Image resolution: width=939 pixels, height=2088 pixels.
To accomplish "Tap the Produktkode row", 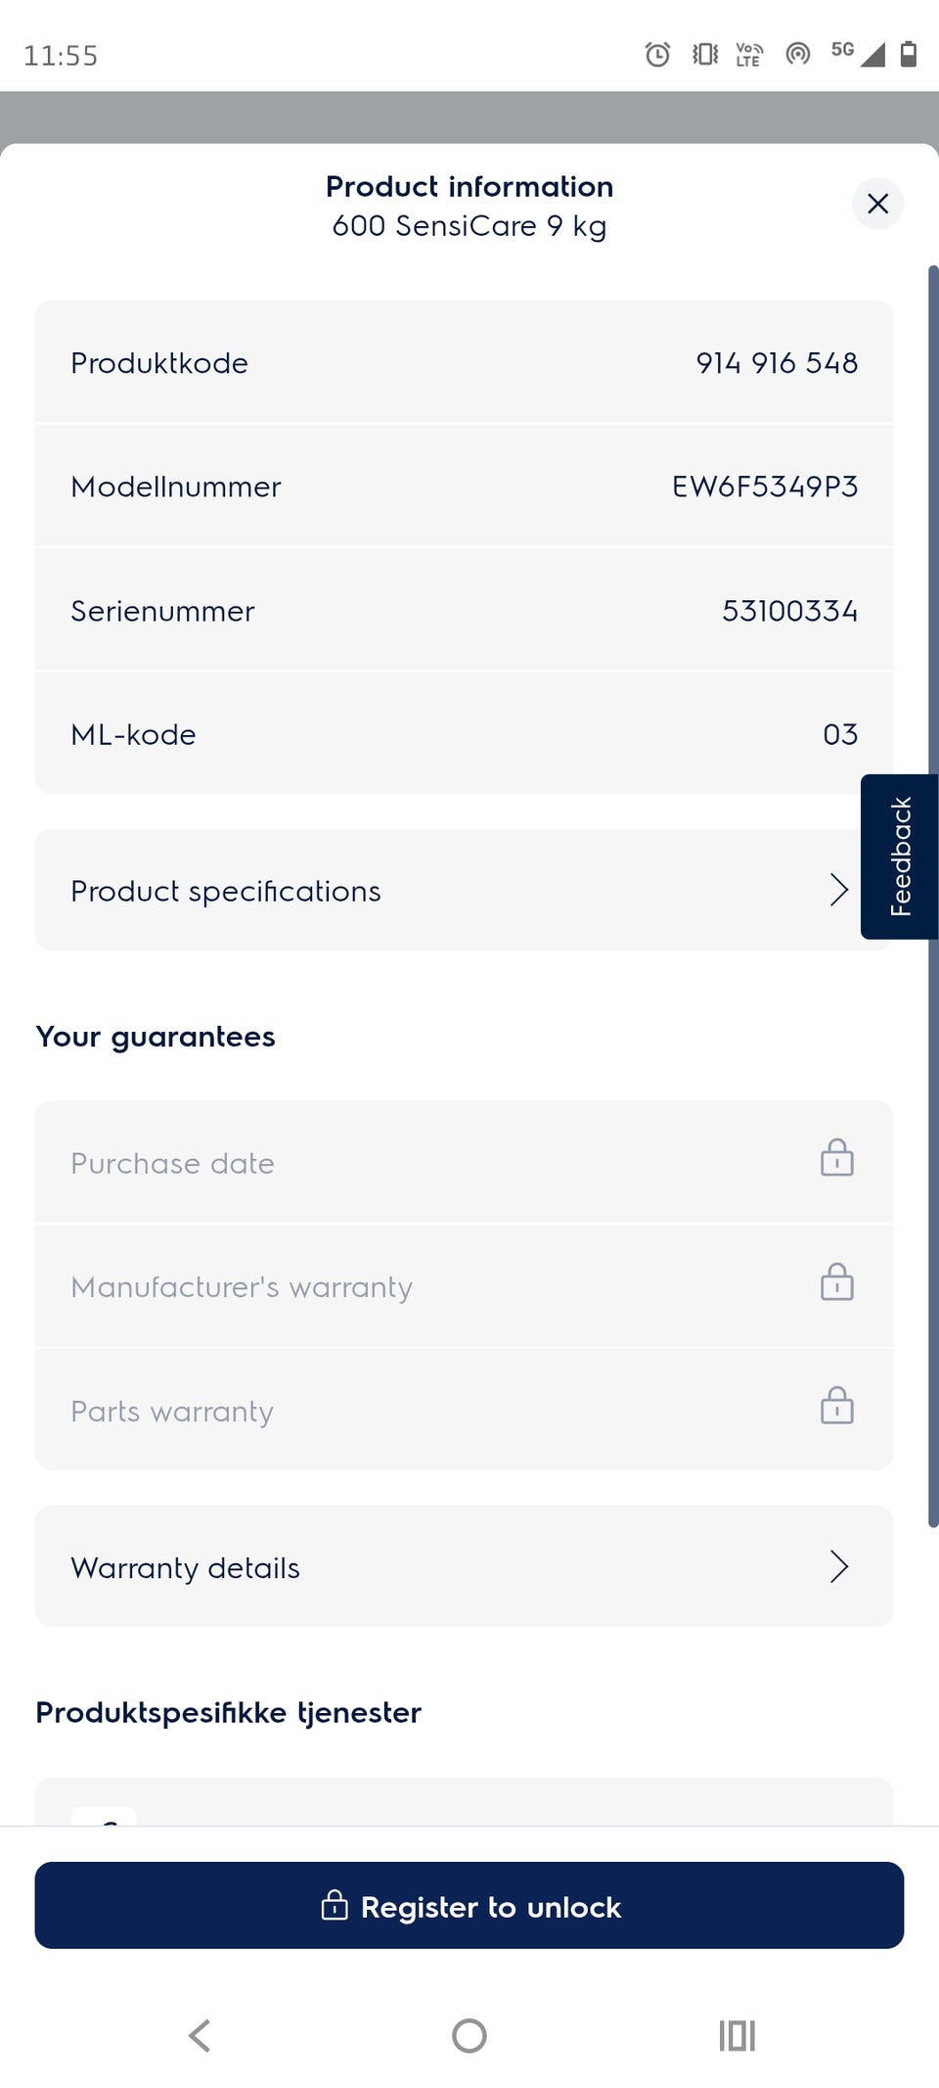I will 464,363.
